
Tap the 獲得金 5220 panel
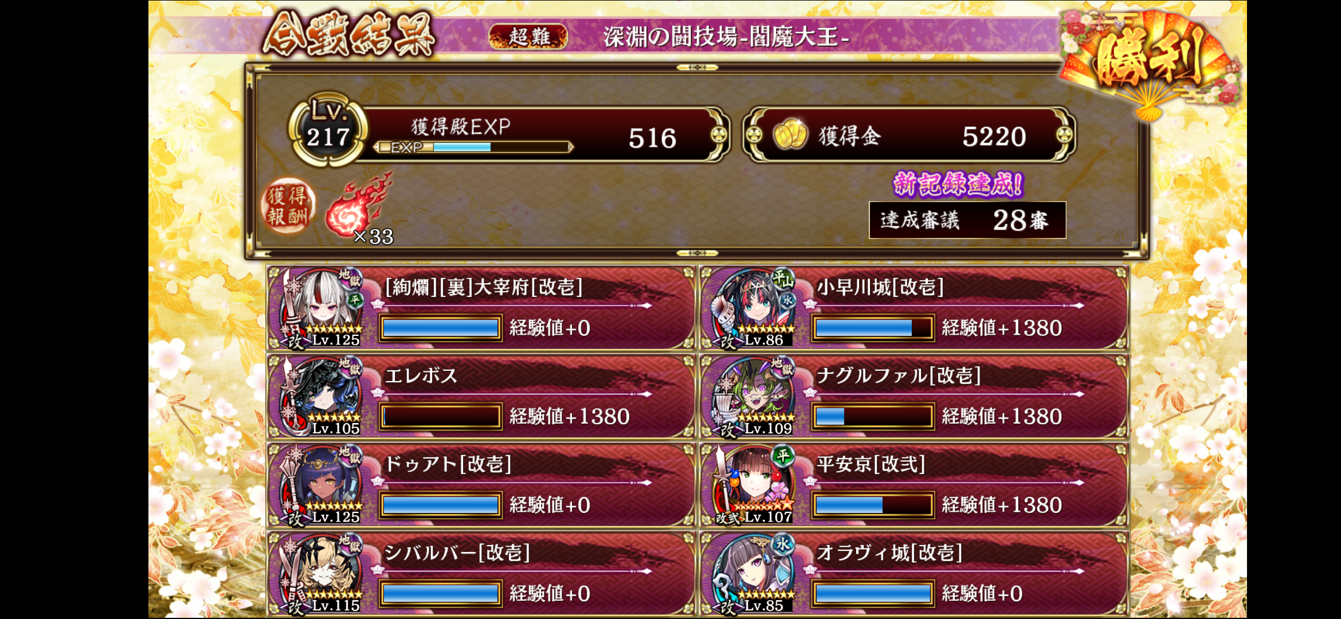pos(909,135)
